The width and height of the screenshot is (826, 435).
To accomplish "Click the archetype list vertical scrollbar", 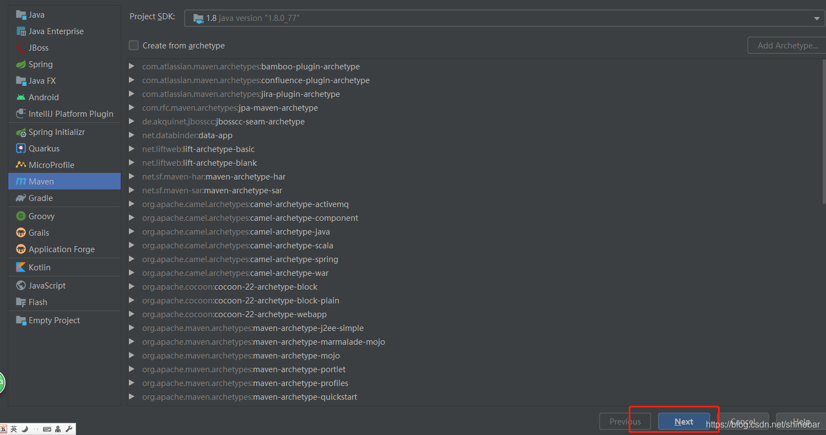I will click(x=824, y=131).
